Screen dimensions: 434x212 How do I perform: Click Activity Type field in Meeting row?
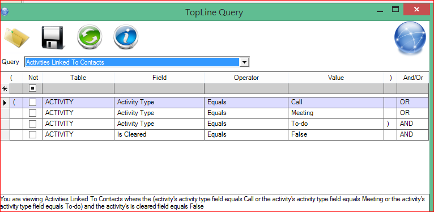tap(159, 113)
